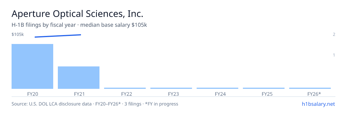This screenshot has width=347, height=115.
Task: Click the FY20 axis label
Action: [x=32, y=94]
